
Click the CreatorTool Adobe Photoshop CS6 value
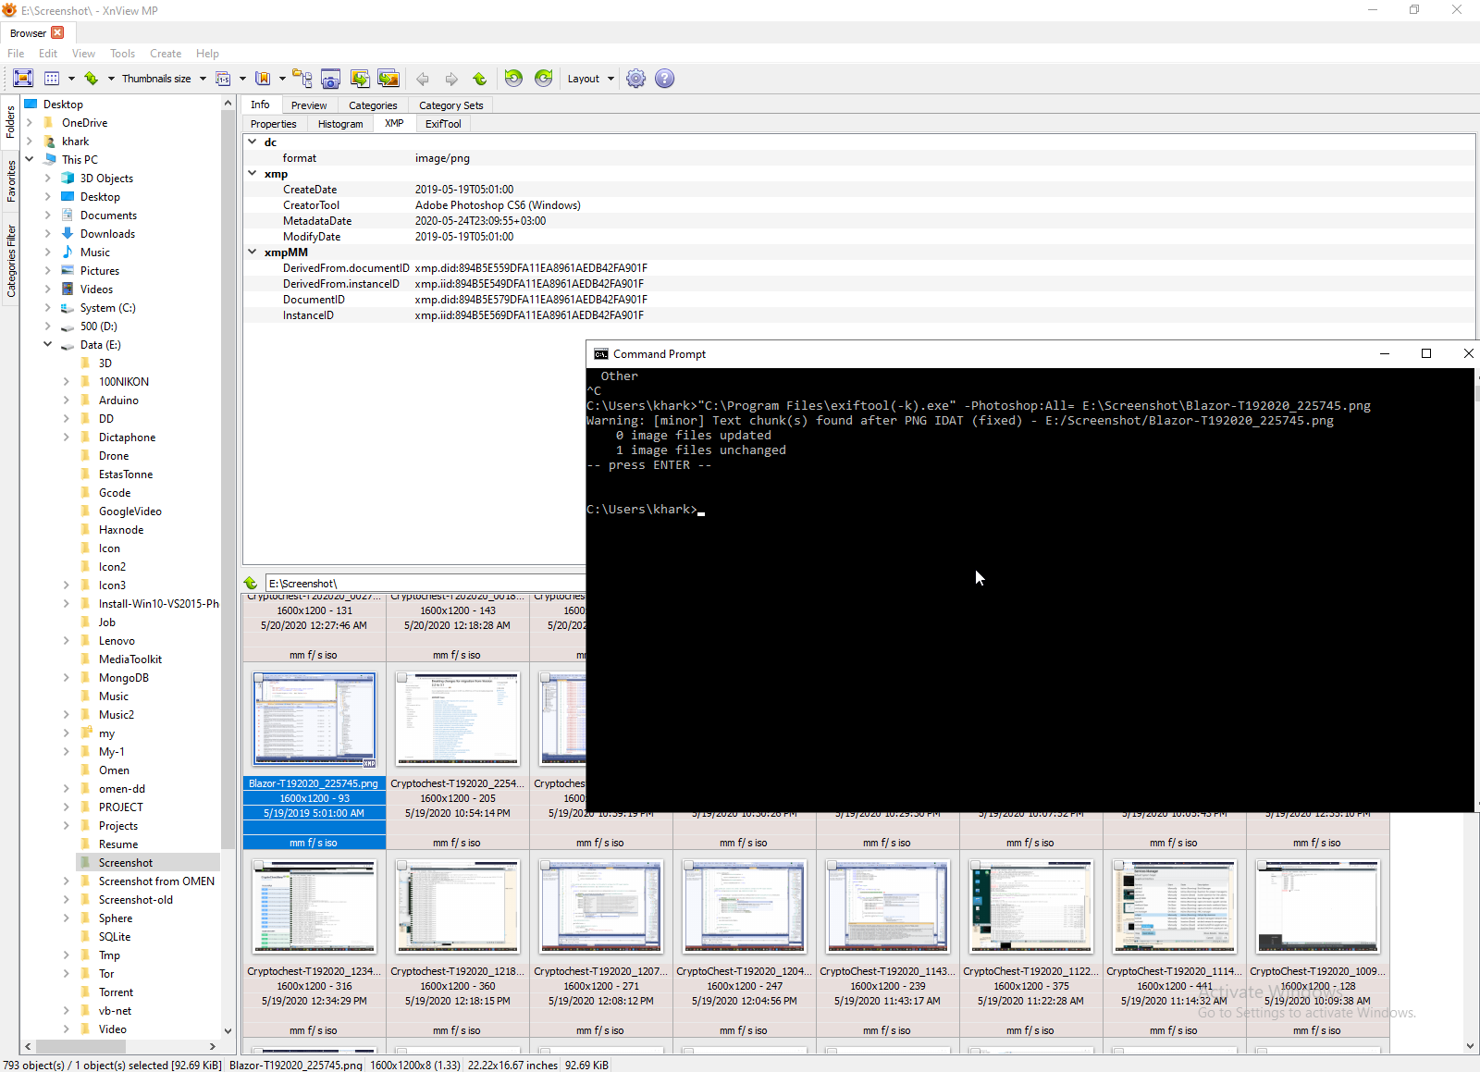pyautogui.click(x=498, y=205)
